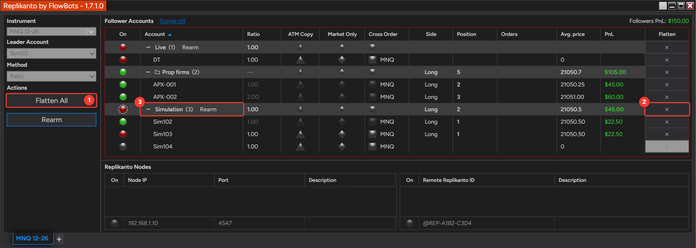Flatten APX-001 position
The height and width of the screenshot is (248, 696).
pos(667,85)
